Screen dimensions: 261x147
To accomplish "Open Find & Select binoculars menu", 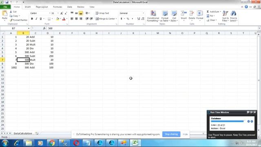I will click(234, 16).
